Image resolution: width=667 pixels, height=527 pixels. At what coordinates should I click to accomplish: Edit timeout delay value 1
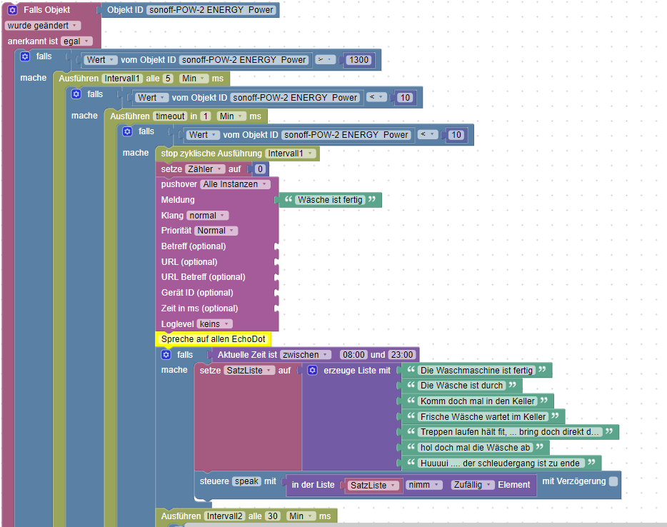[206, 116]
